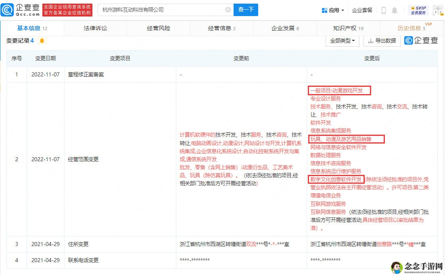445x275 pixels.
Task: Switch to 基本信息 tab
Action: click(x=32, y=28)
